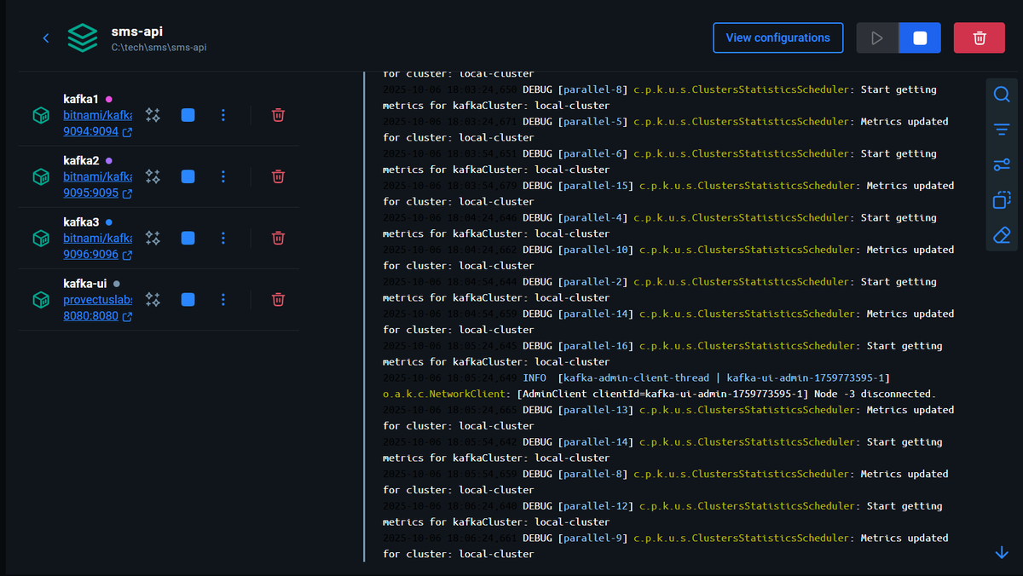1023x576 pixels.
Task: Click the sparkle AI icon for kafka-ui
Action: pos(153,300)
